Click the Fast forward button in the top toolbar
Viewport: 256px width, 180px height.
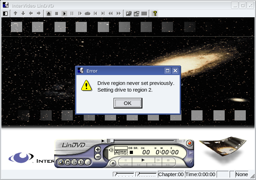click(119, 13)
